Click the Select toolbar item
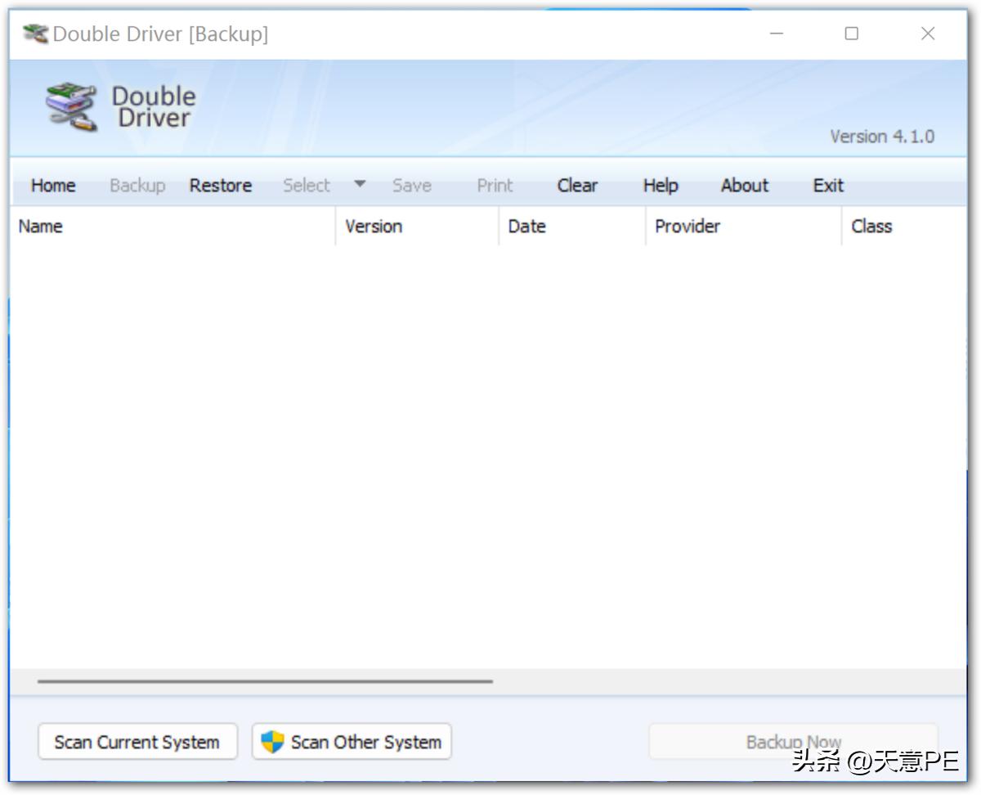Viewport: 981px width, 795px height. pyautogui.click(x=307, y=186)
